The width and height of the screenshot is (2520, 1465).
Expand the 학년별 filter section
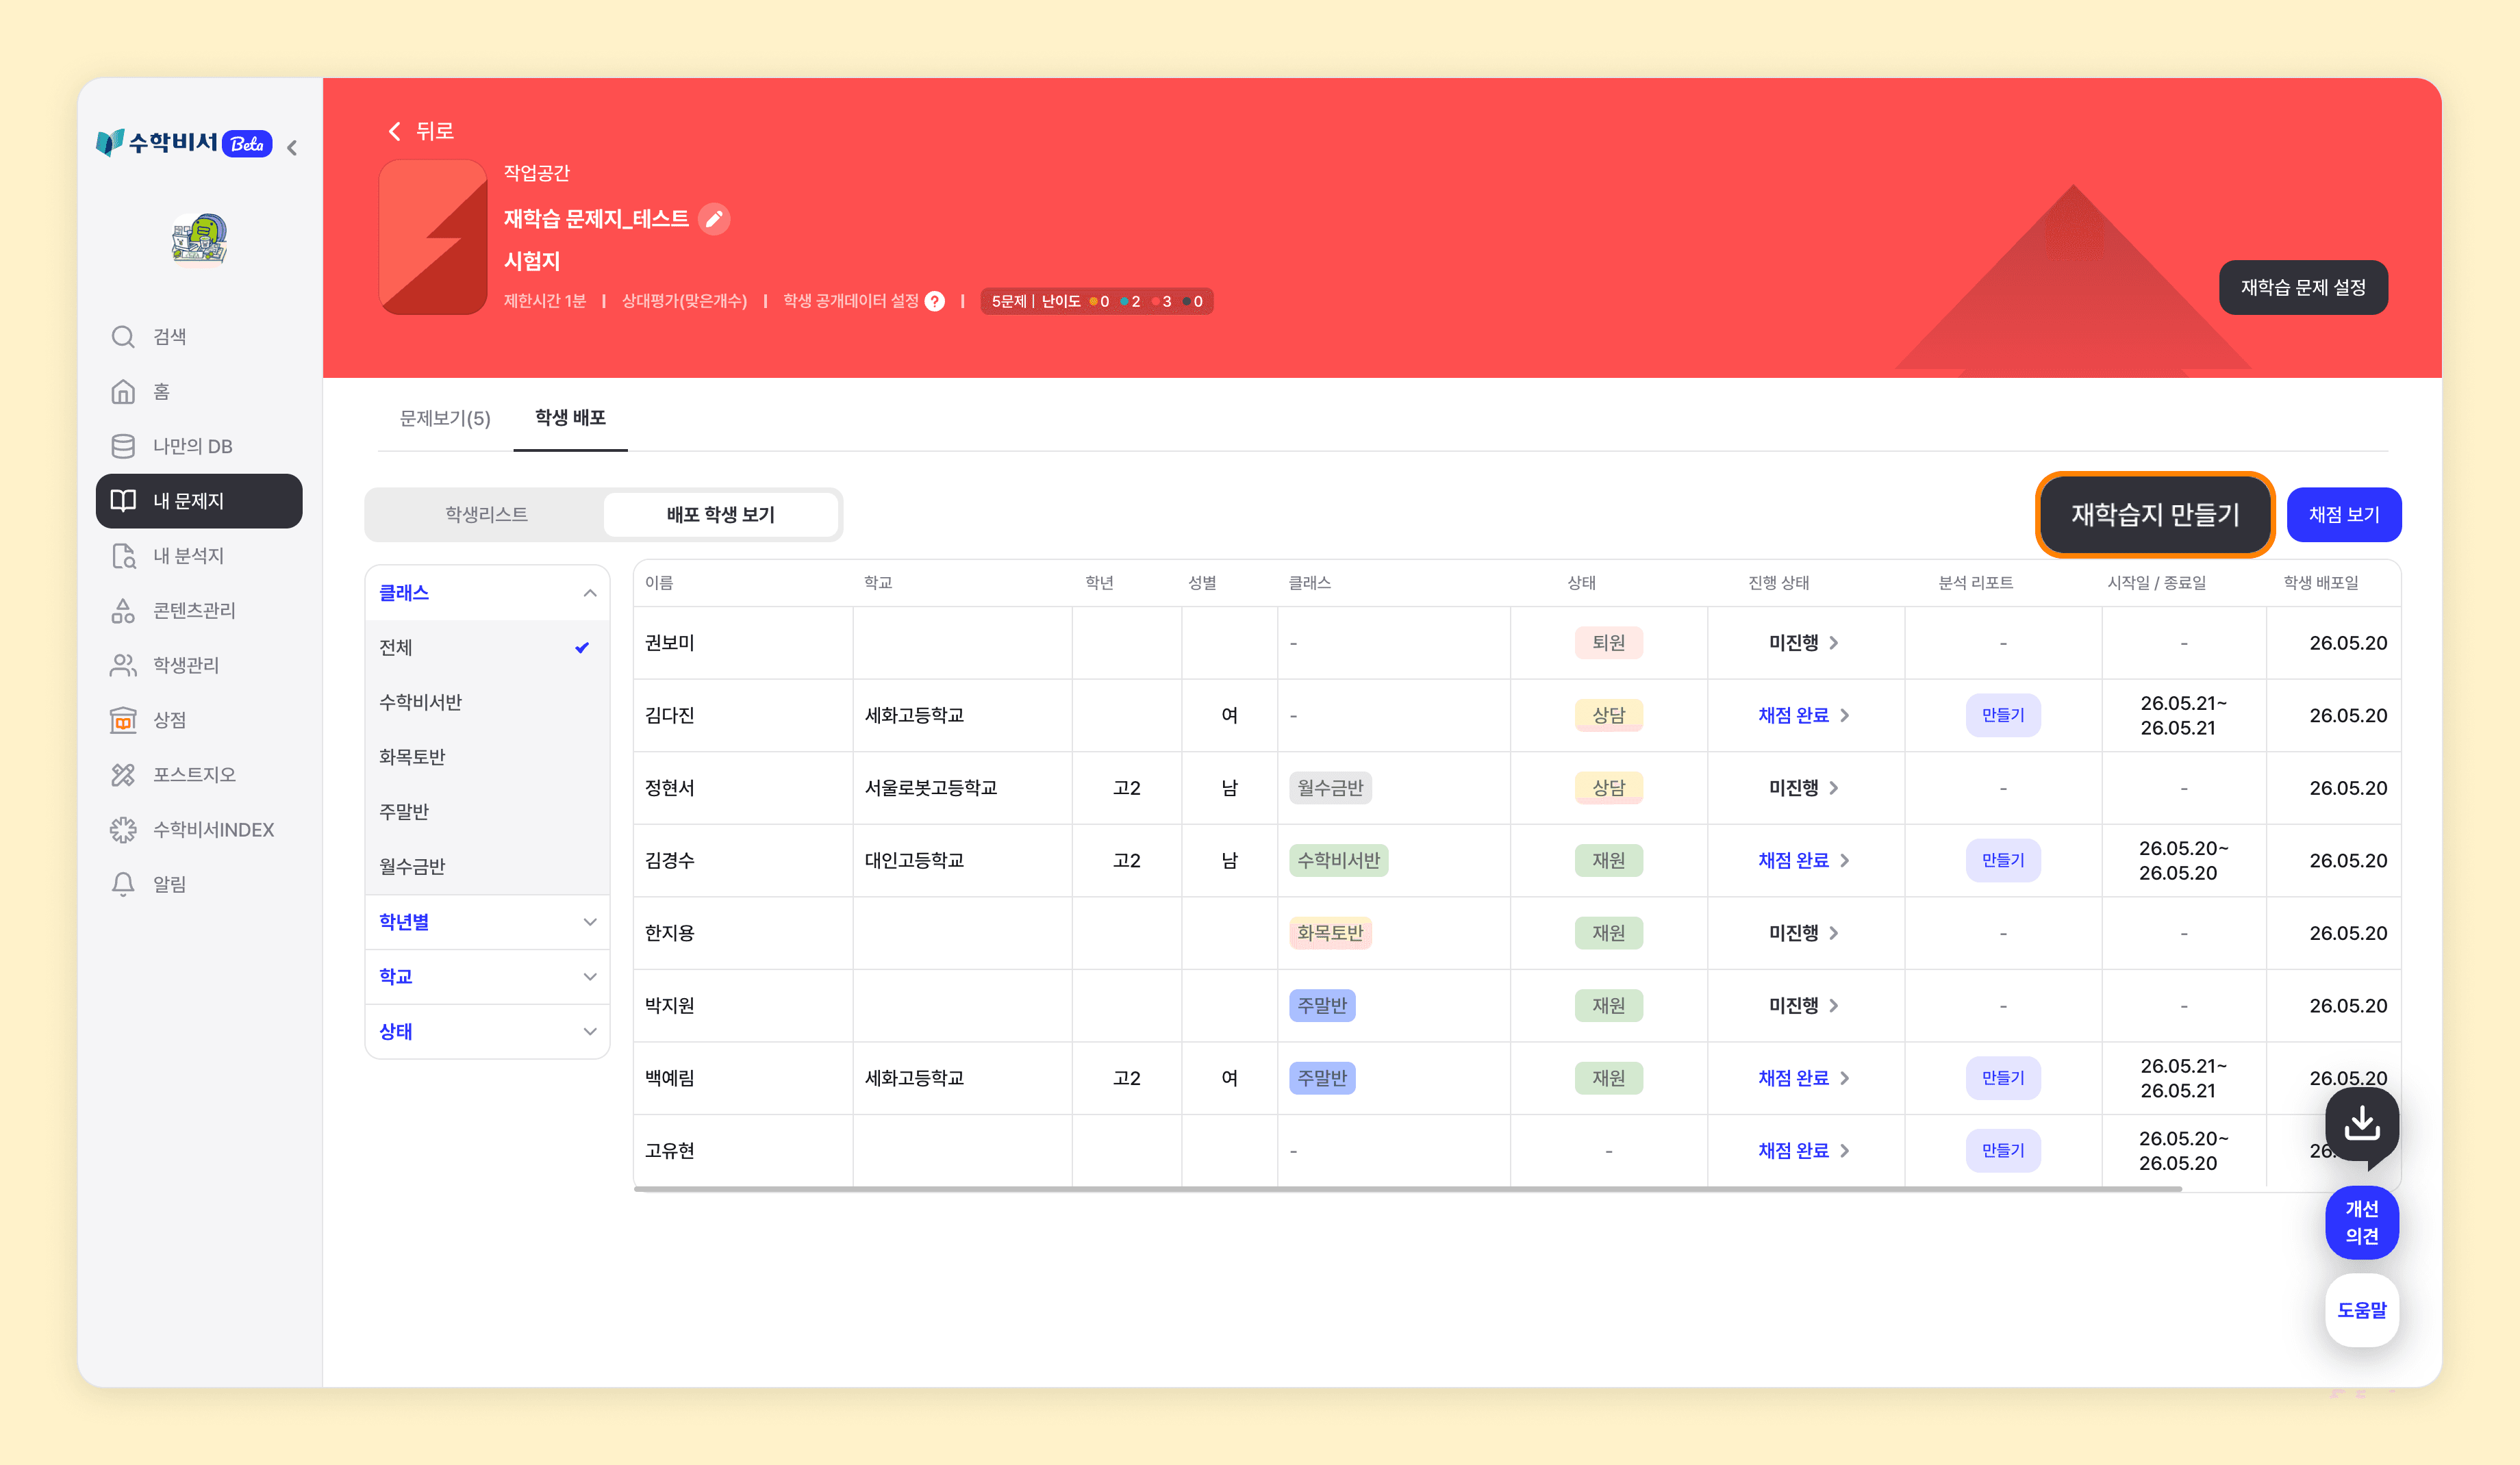click(487, 921)
